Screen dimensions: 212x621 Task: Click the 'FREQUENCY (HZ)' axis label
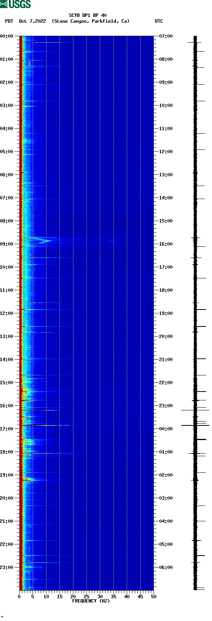91,601
